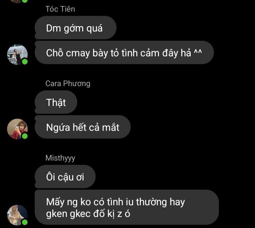Tap the 'Mấy ng ko có tình iu' message

127,207
